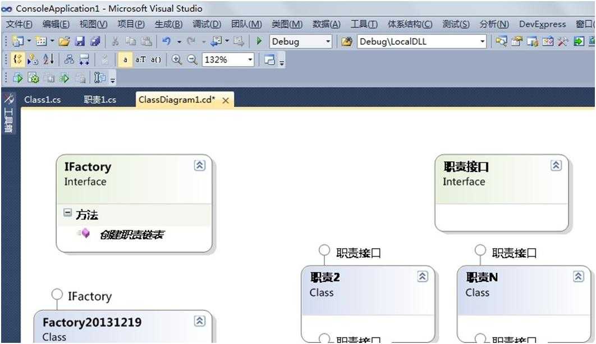Open the 体系结构(C) menu

pos(410,24)
